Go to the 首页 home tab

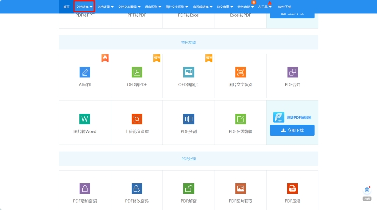pos(66,7)
